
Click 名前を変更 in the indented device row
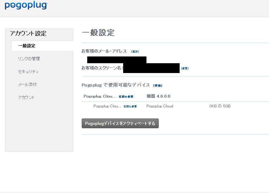pos(130,106)
